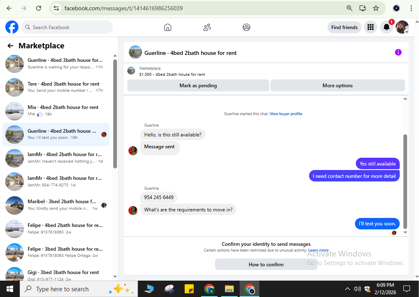Open Maribel 3bed 2bath conversation

[56, 205]
